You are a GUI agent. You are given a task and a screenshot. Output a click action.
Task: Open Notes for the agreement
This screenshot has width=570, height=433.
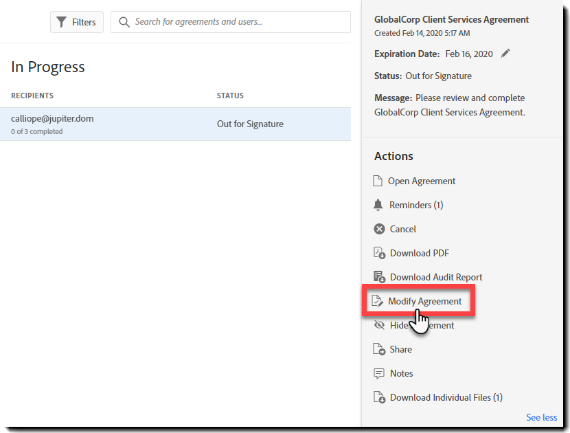click(401, 373)
